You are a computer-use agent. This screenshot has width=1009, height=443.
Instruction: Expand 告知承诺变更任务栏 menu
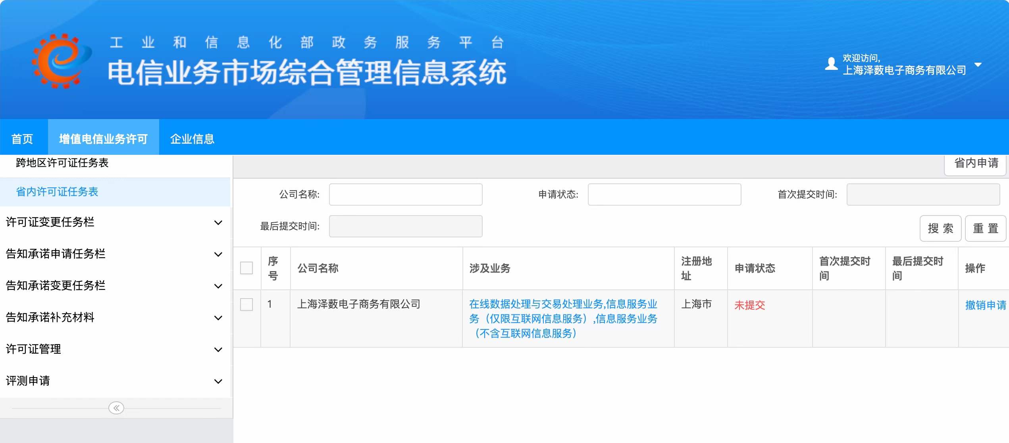[x=115, y=286]
